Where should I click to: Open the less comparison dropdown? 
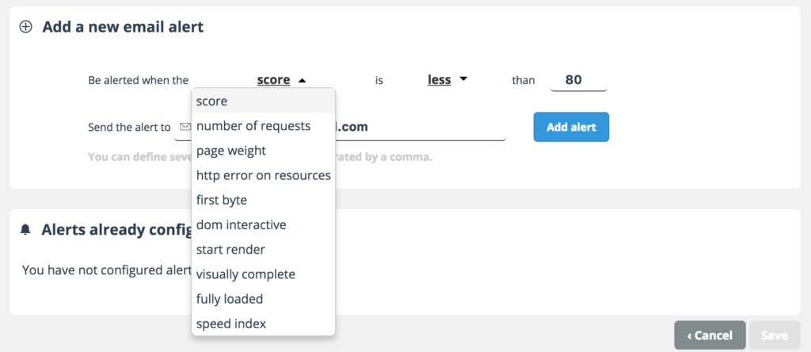[447, 80]
